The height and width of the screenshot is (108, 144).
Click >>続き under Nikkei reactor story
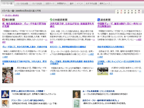click(94, 39)
